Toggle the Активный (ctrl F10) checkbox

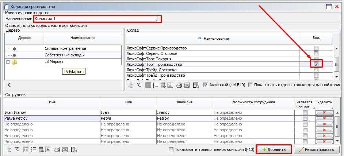click(x=206, y=85)
